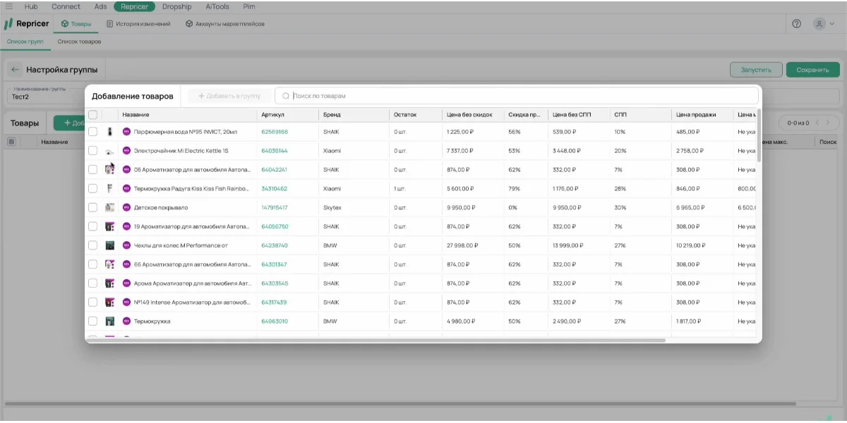Click the Поиск по товарам search field
Viewport: 847px width, 423px height.
522,96
